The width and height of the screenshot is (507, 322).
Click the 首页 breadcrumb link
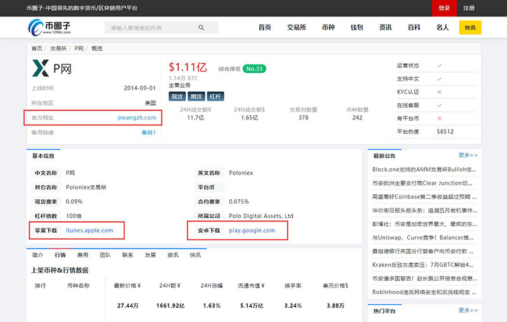click(x=37, y=49)
